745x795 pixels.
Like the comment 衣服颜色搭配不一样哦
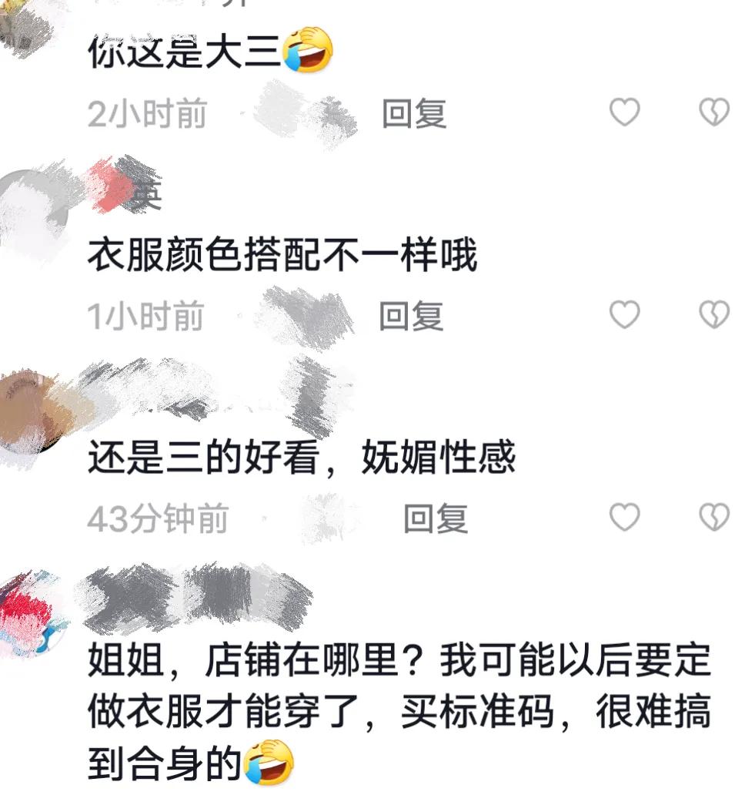(624, 314)
